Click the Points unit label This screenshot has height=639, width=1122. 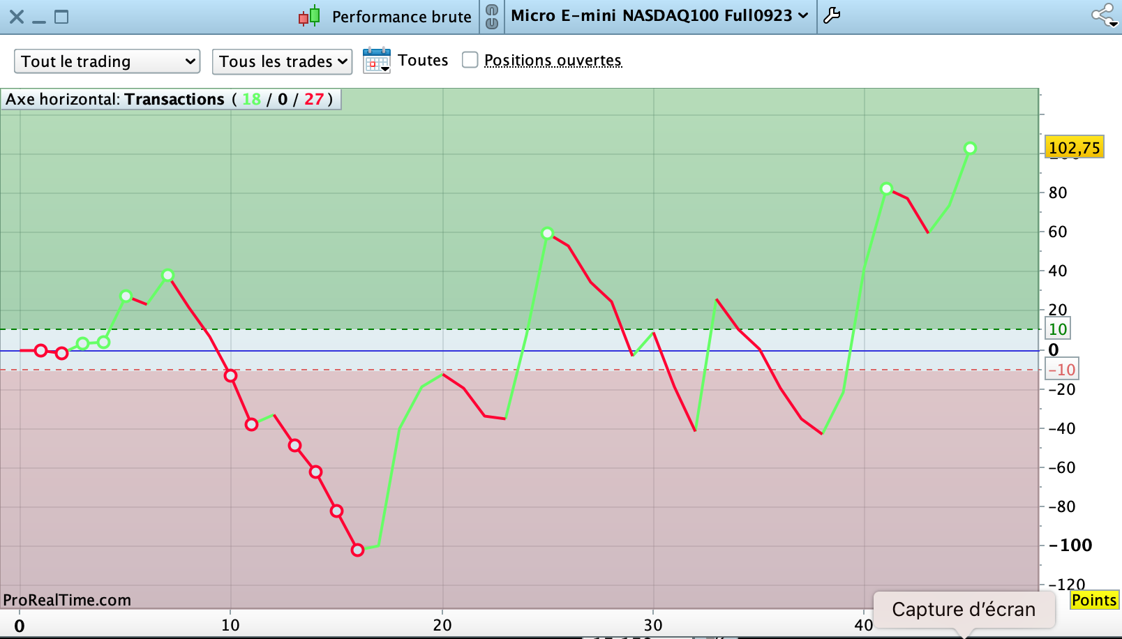(x=1094, y=600)
